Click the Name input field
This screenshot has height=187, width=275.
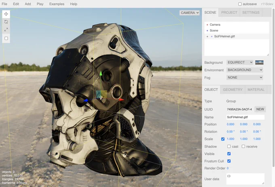245,117
